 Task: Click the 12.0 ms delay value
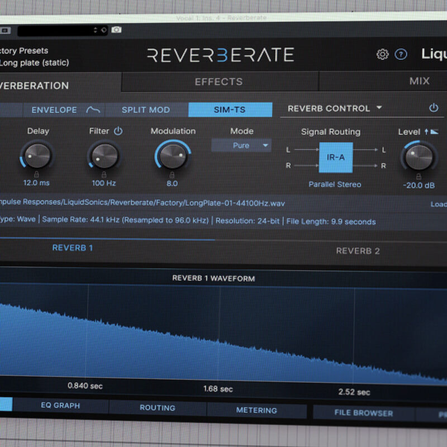(36, 183)
